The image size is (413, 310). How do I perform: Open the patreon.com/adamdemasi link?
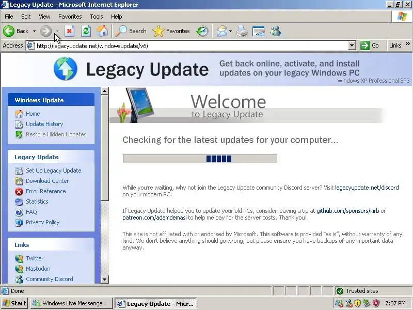click(x=154, y=218)
